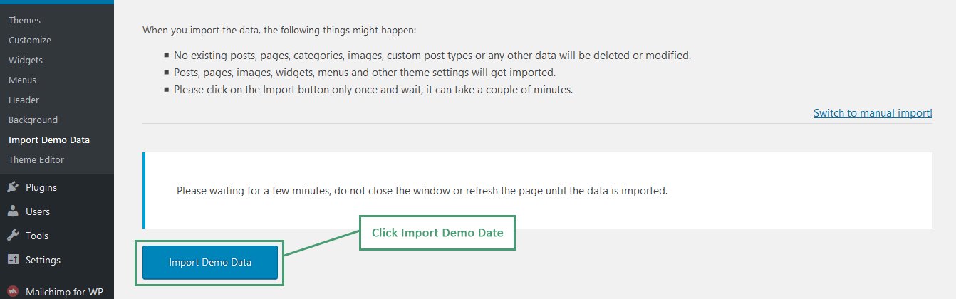Viewport: 956px width, 299px height.
Task: Open the Plugins menu label
Action: click(x=41, y=187)
